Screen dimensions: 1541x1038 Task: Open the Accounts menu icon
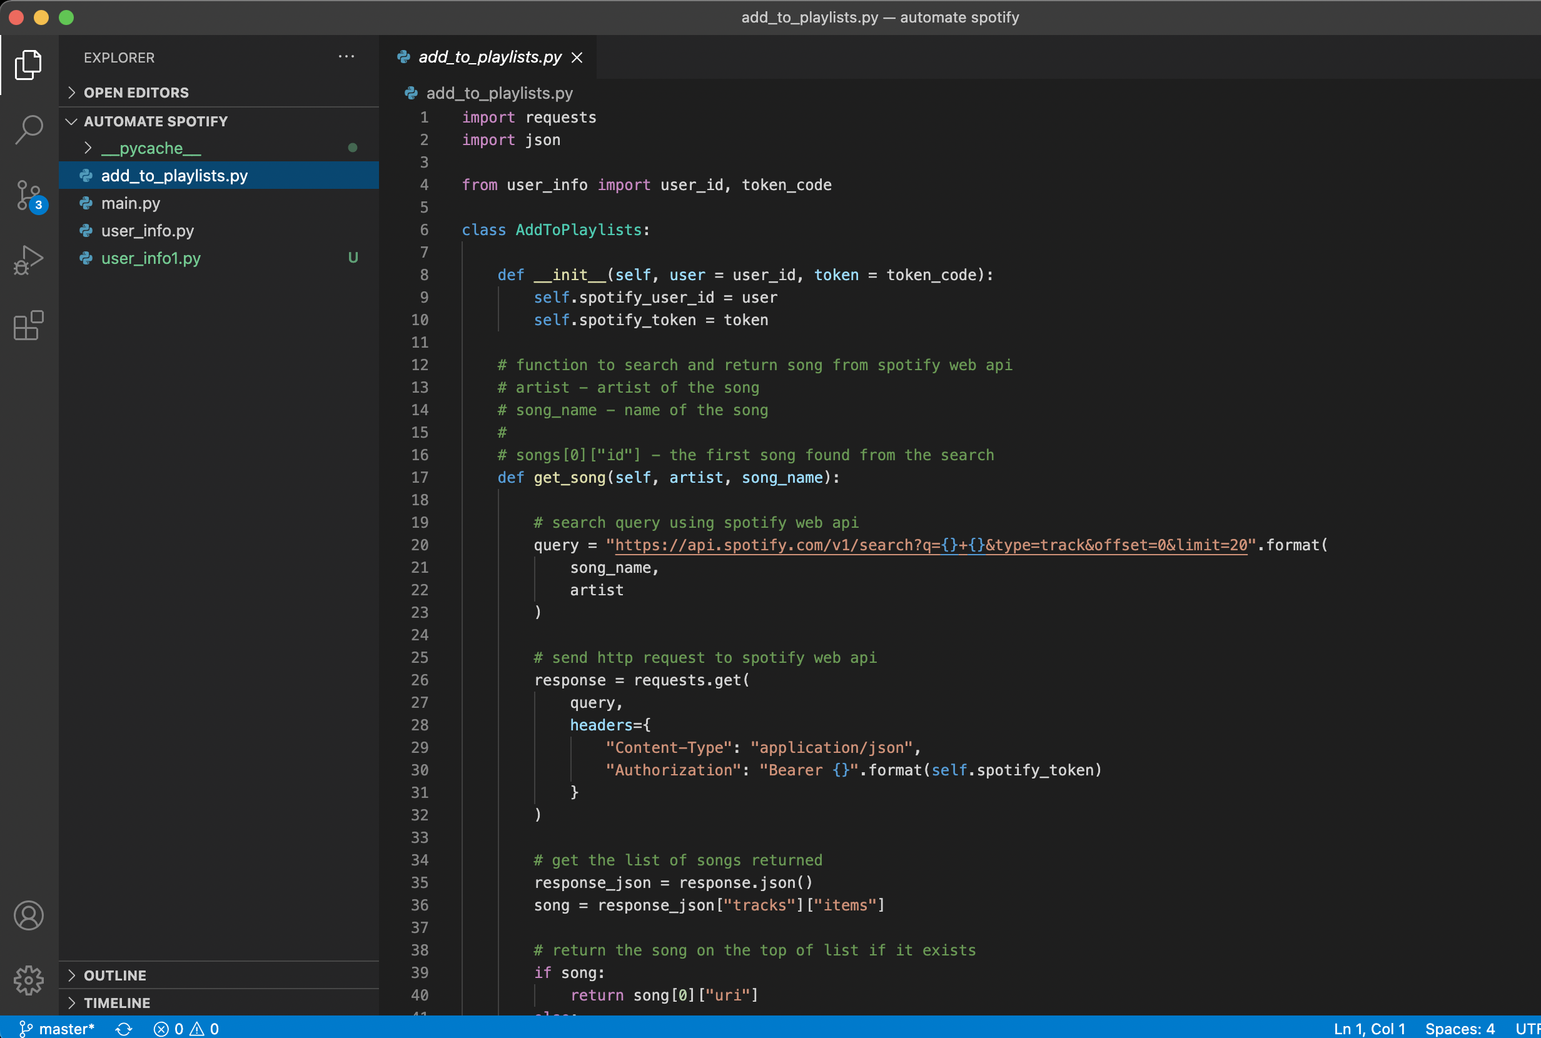point(29,915)
